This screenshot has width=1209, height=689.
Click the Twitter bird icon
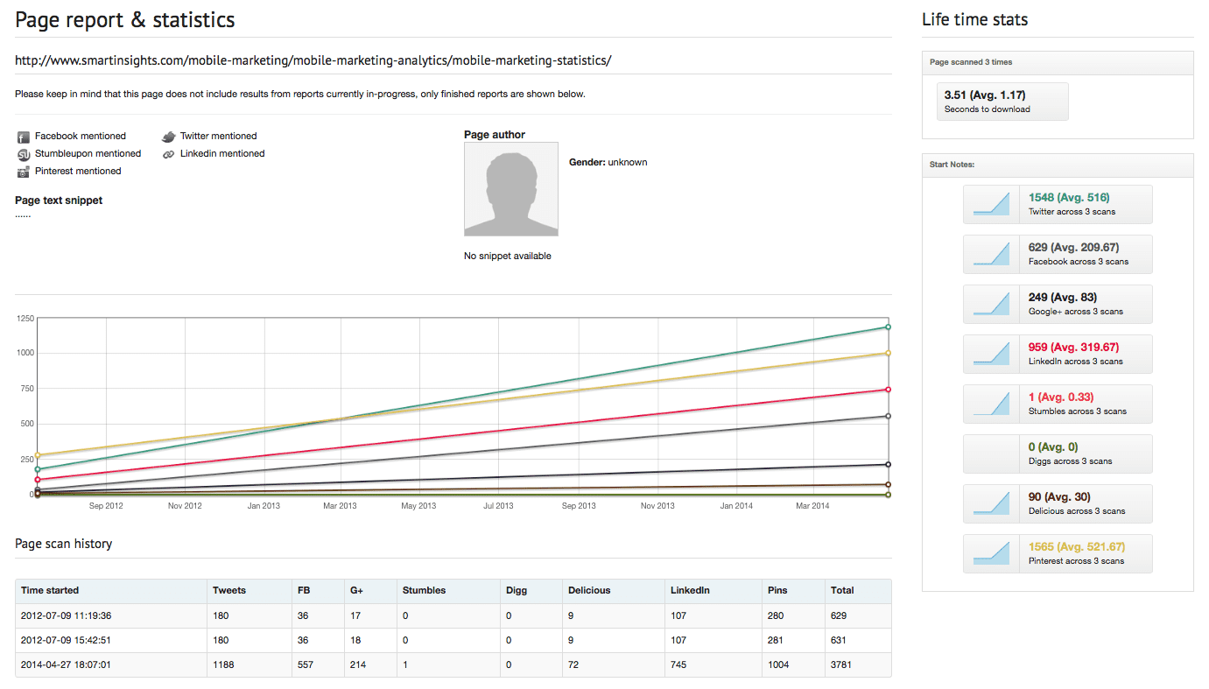169,137
